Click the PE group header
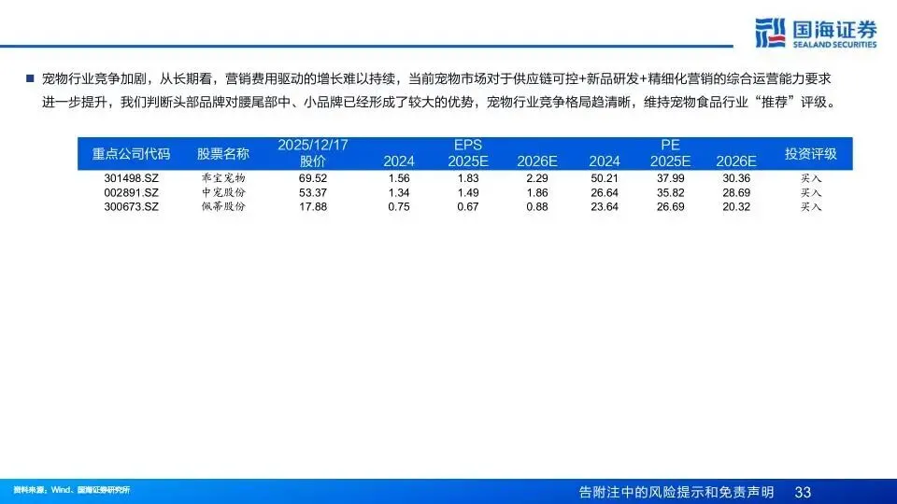This screenshot has width=897, height=504. coord(670,146)
